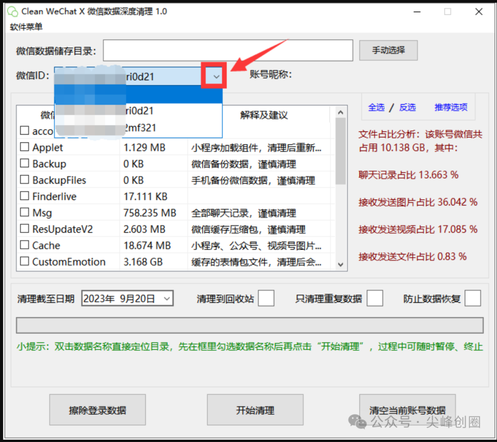497x442 pixels.
Task: Tick the Backup checkbox
Action: click(24, 163)
